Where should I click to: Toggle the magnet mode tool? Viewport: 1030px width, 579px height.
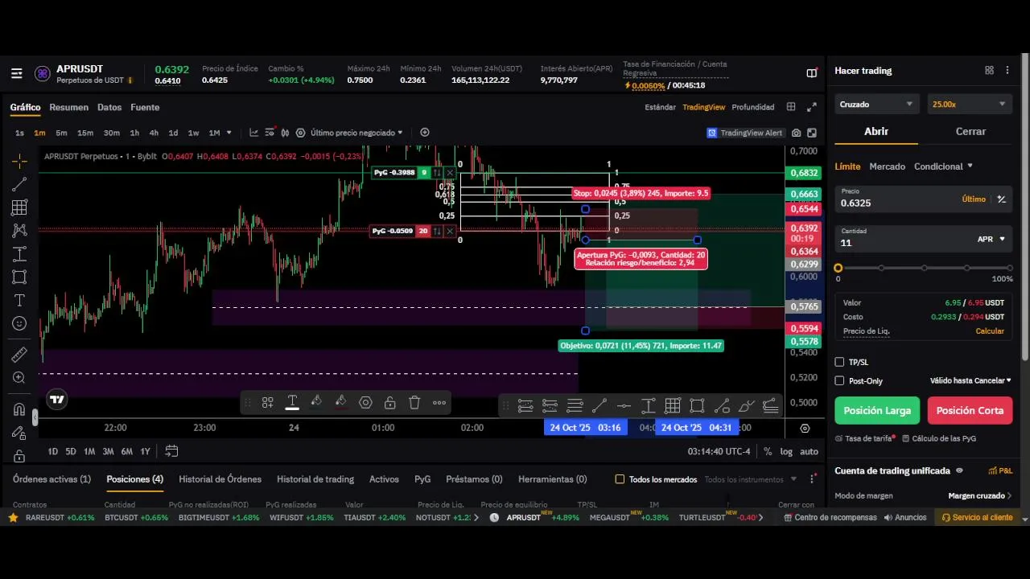pyautogui.click(x=19, y=409)
